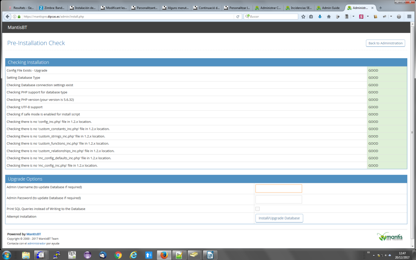Switch to the Instalación de tab
The height and width of the screenshot is (260, 416).
[82, 8]
